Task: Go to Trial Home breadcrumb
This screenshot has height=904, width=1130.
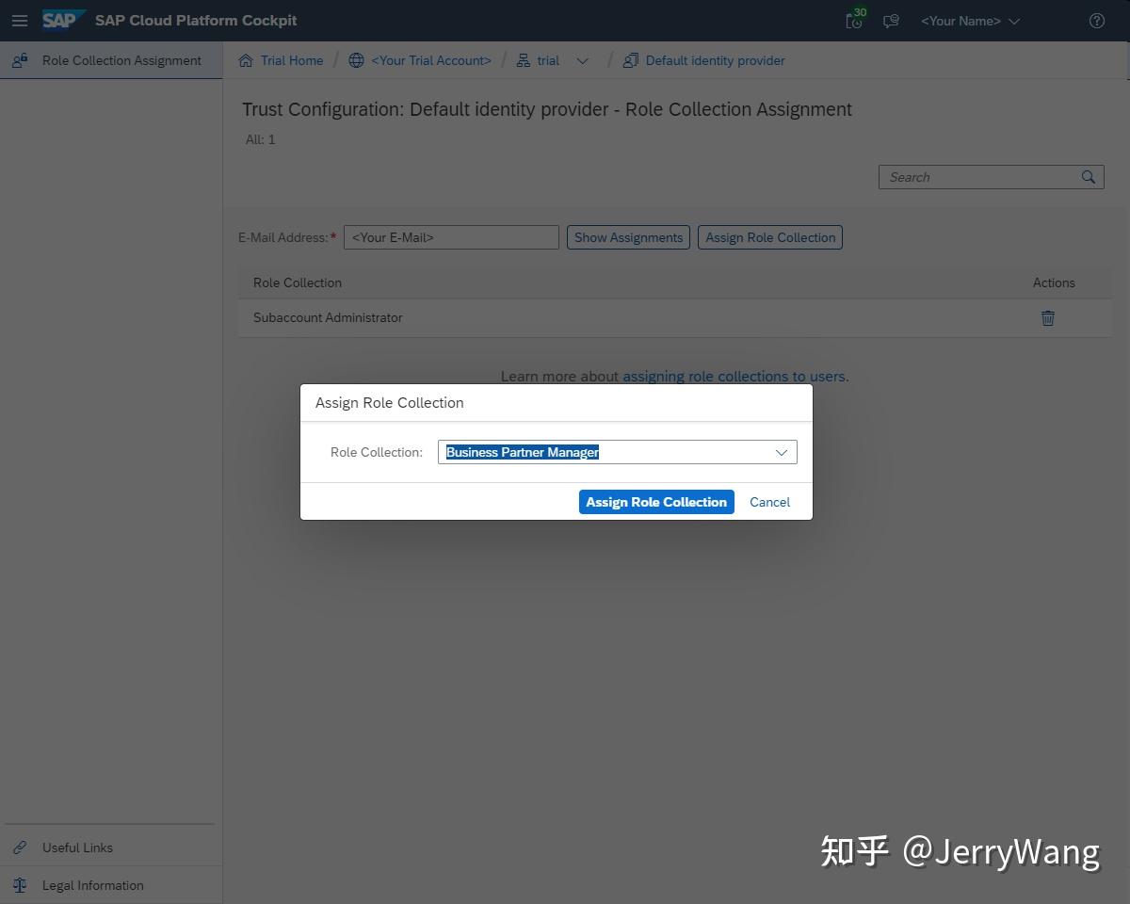Action: [292, 60]
